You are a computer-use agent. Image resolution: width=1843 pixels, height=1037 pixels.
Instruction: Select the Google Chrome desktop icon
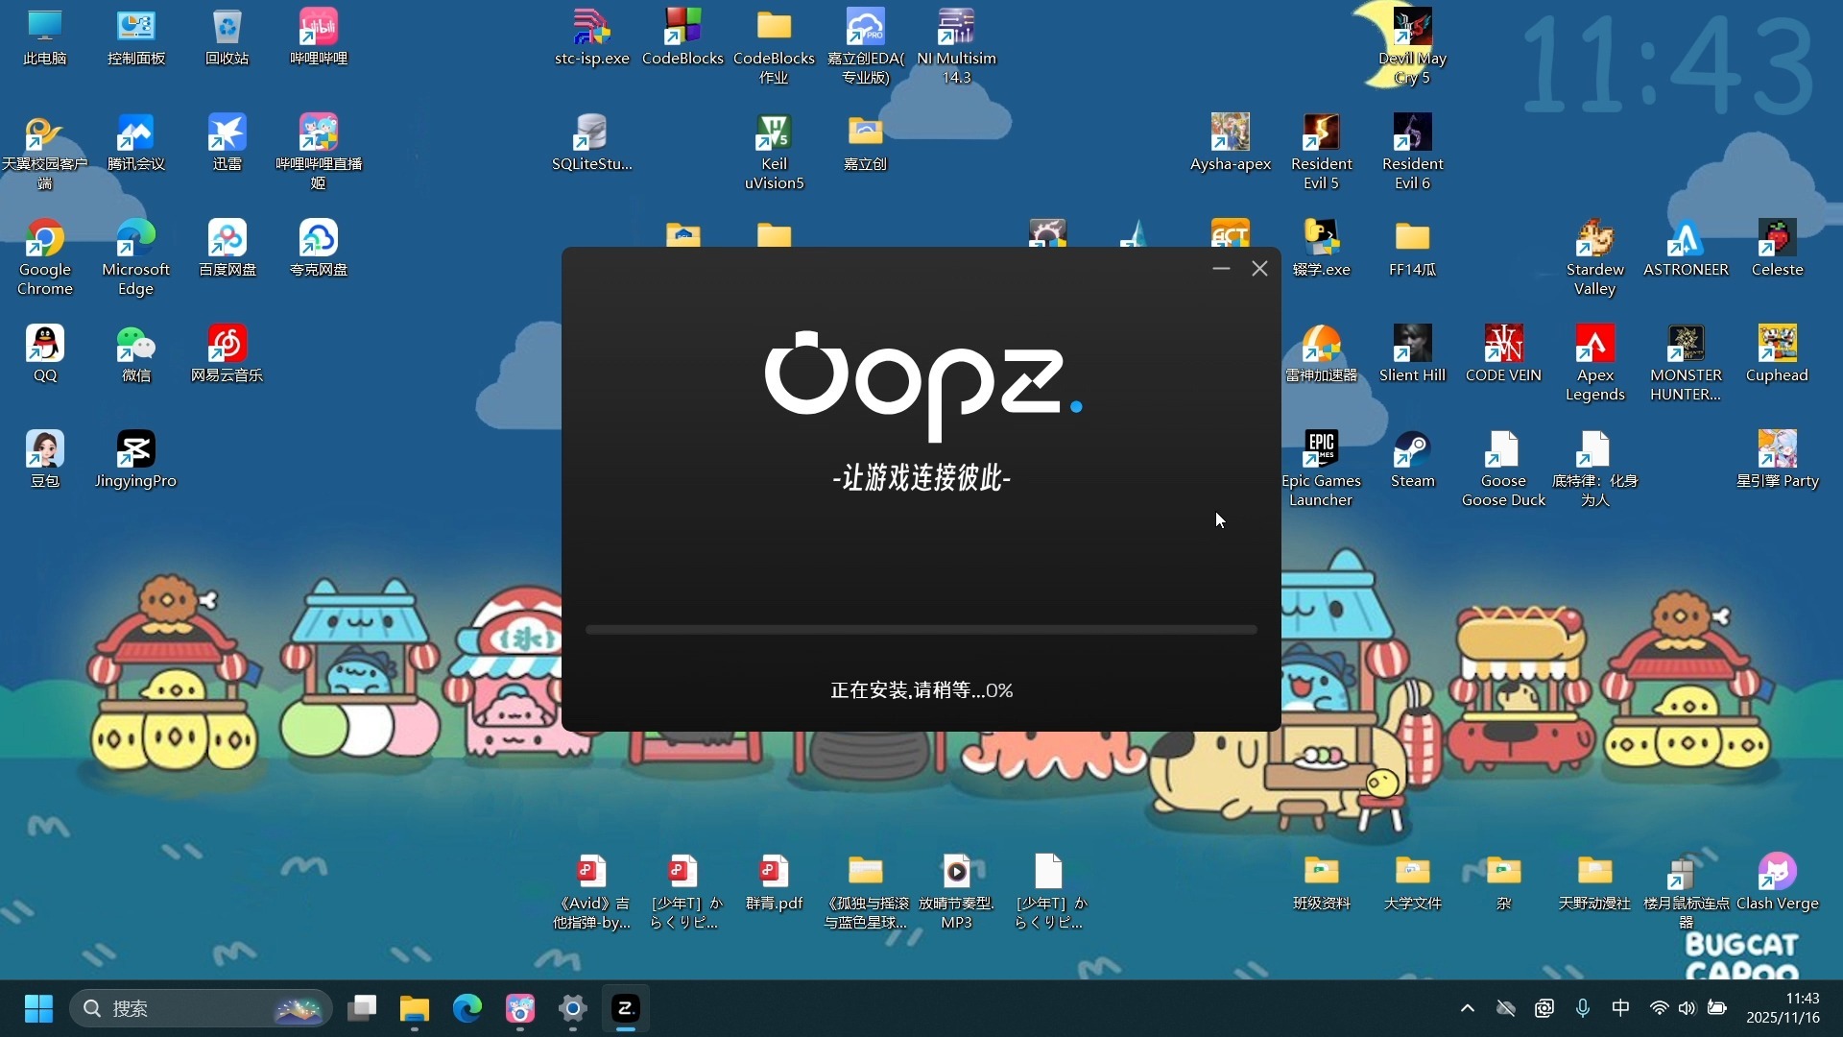tap(45, 258)
